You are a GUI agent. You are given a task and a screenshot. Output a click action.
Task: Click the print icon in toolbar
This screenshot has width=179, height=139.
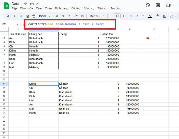[27, 16]
